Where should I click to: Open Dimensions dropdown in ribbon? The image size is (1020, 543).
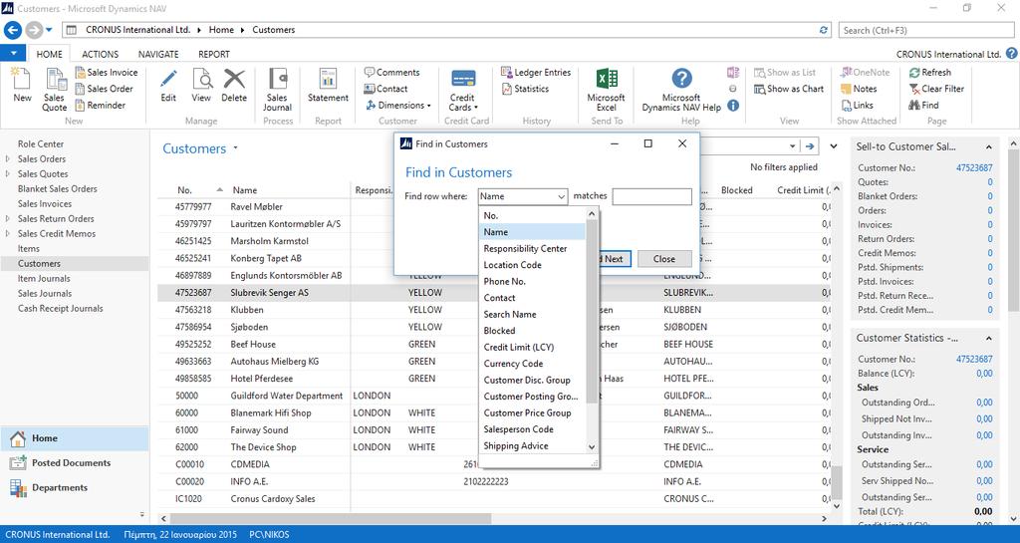tap(397, 105)
